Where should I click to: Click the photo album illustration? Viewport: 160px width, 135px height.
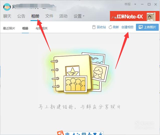click(x=80, y=72)
